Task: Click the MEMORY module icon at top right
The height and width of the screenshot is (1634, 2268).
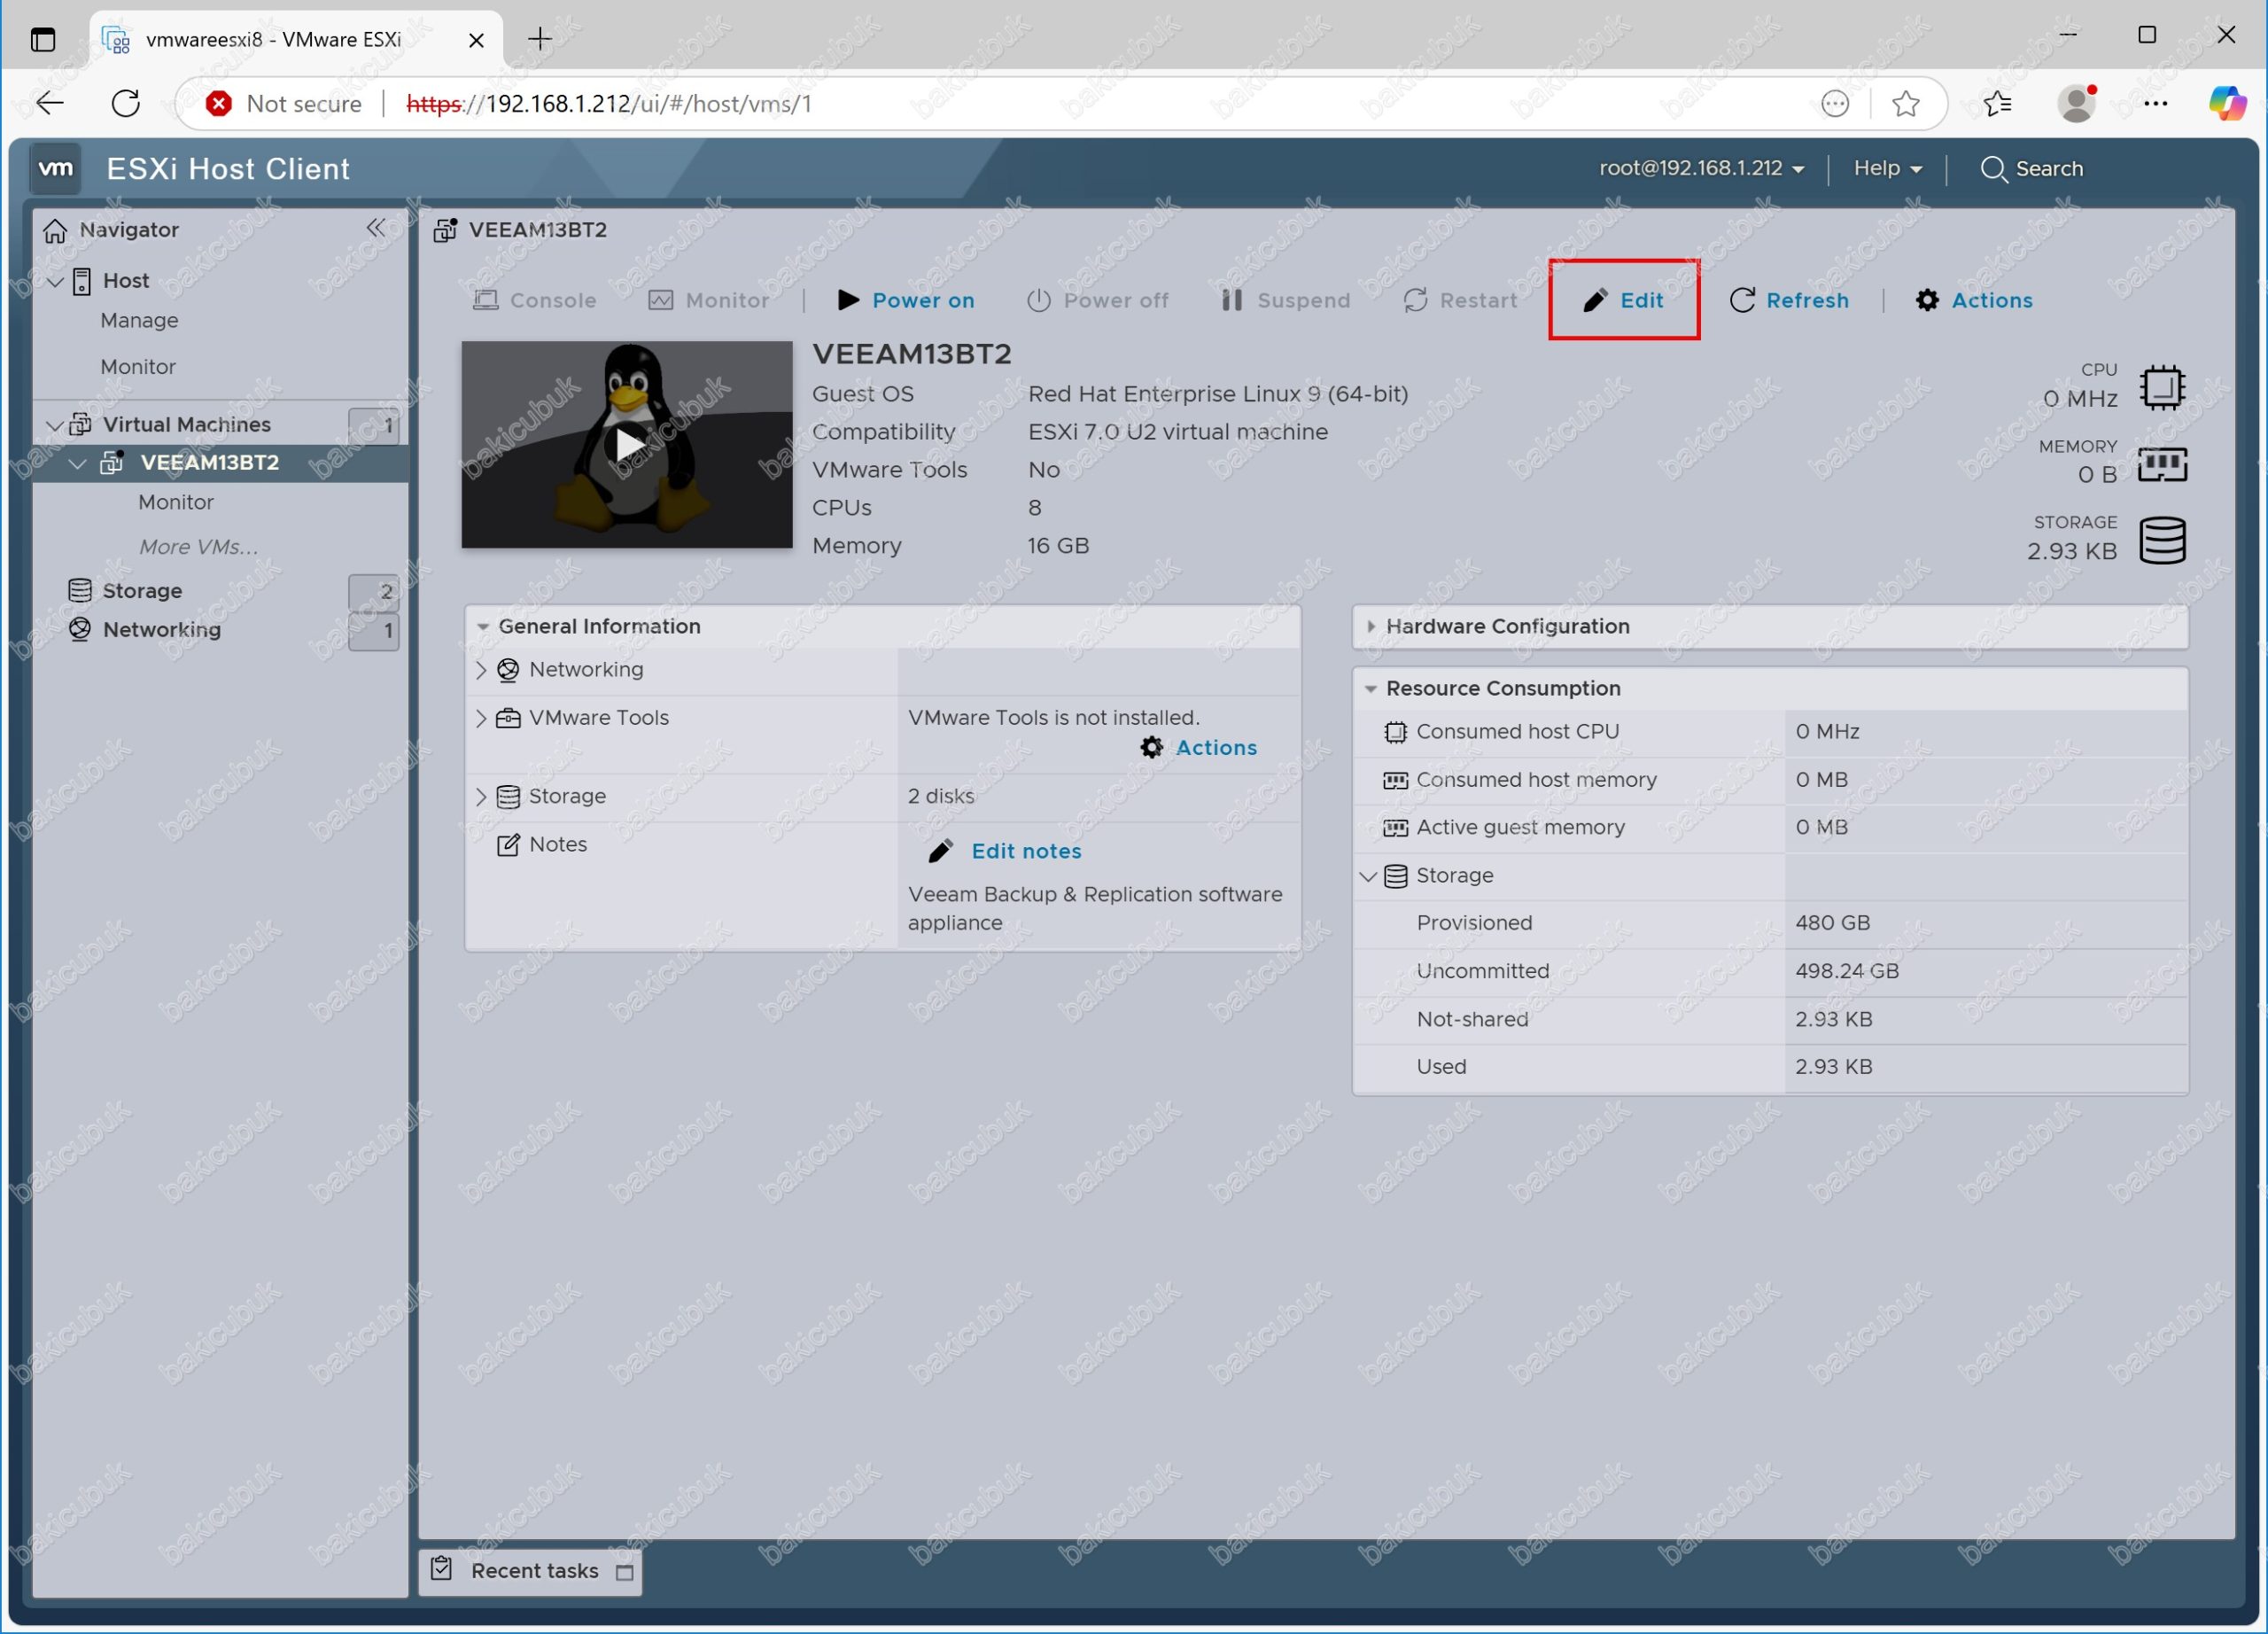Action: (2162, 464)
